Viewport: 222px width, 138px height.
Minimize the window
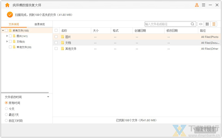tap(210, 5)
